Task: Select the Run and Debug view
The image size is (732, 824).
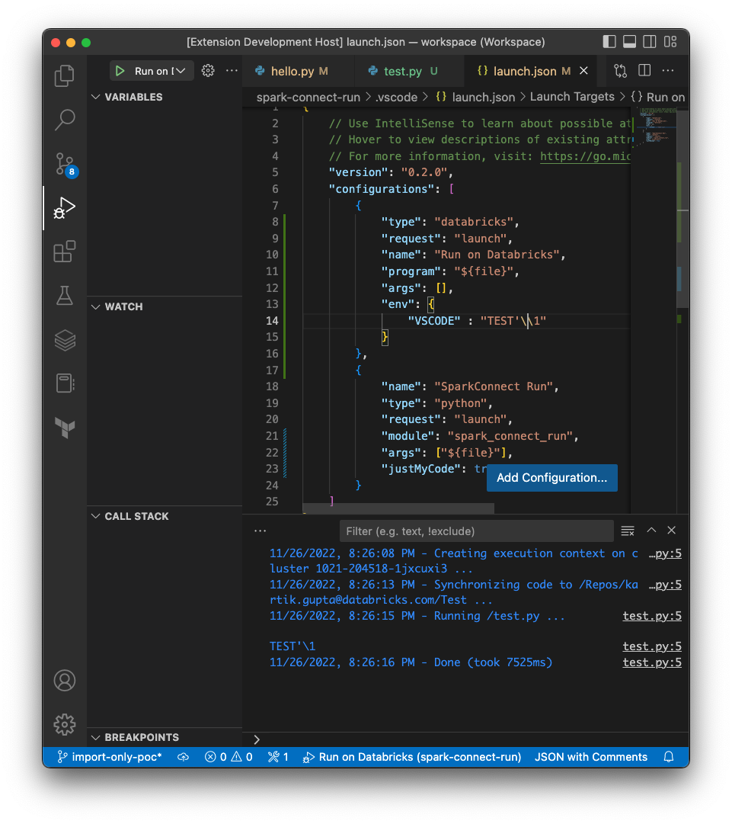Action: (x=65, y=208)
